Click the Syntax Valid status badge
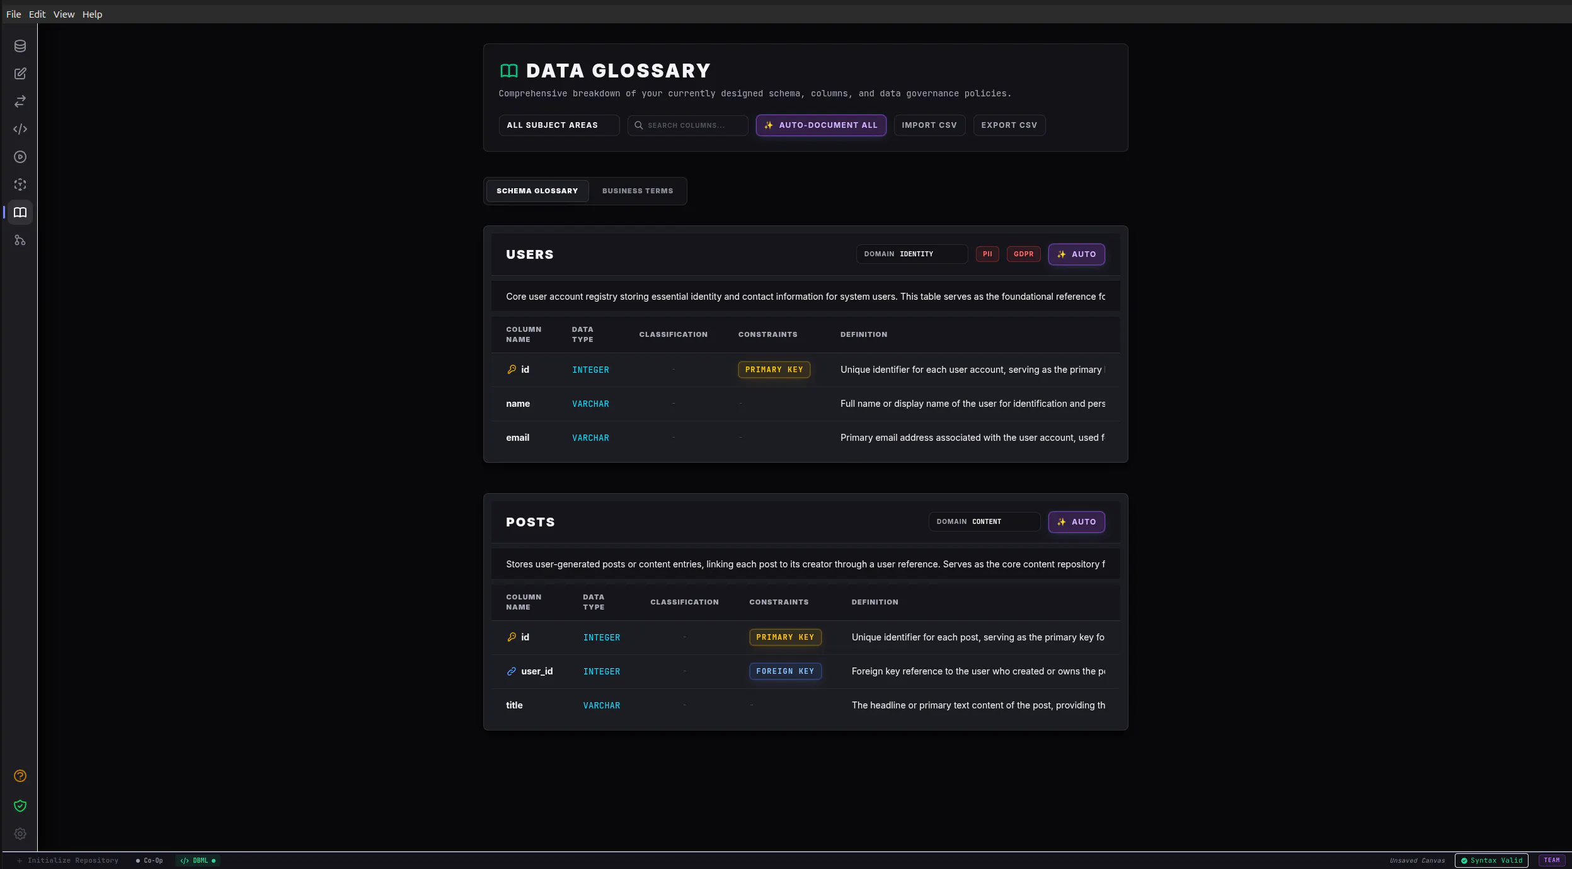Image resolution: width=1572 pixels, height=869 pixels. 1491,860
